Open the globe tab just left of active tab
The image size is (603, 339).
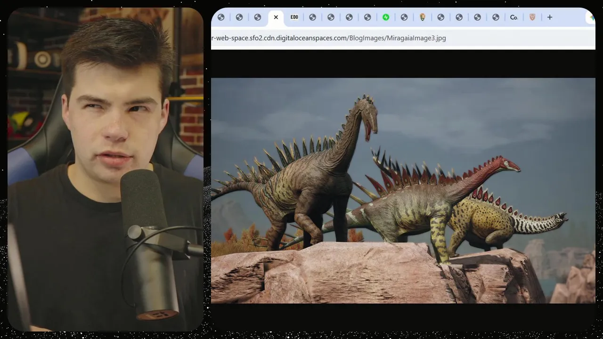pyautogui.click(x=258, y=17)
